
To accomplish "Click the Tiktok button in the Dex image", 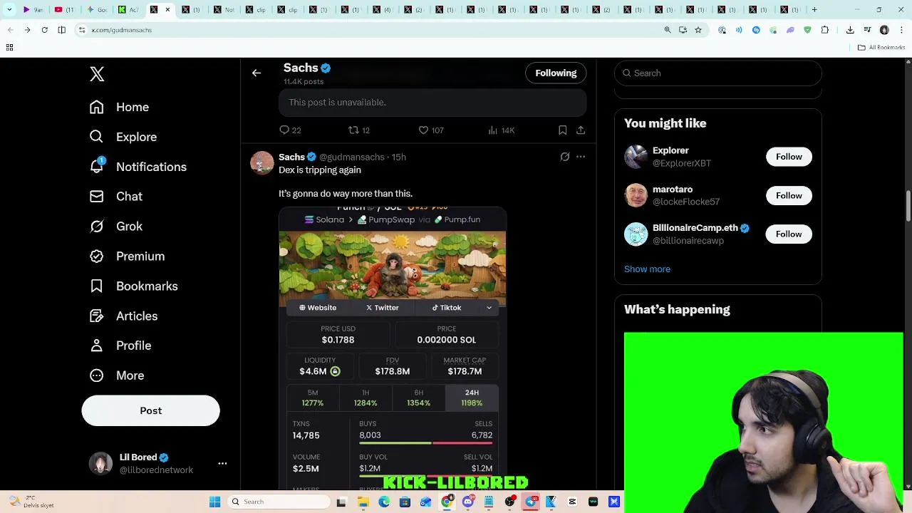I will pos(447,308).
